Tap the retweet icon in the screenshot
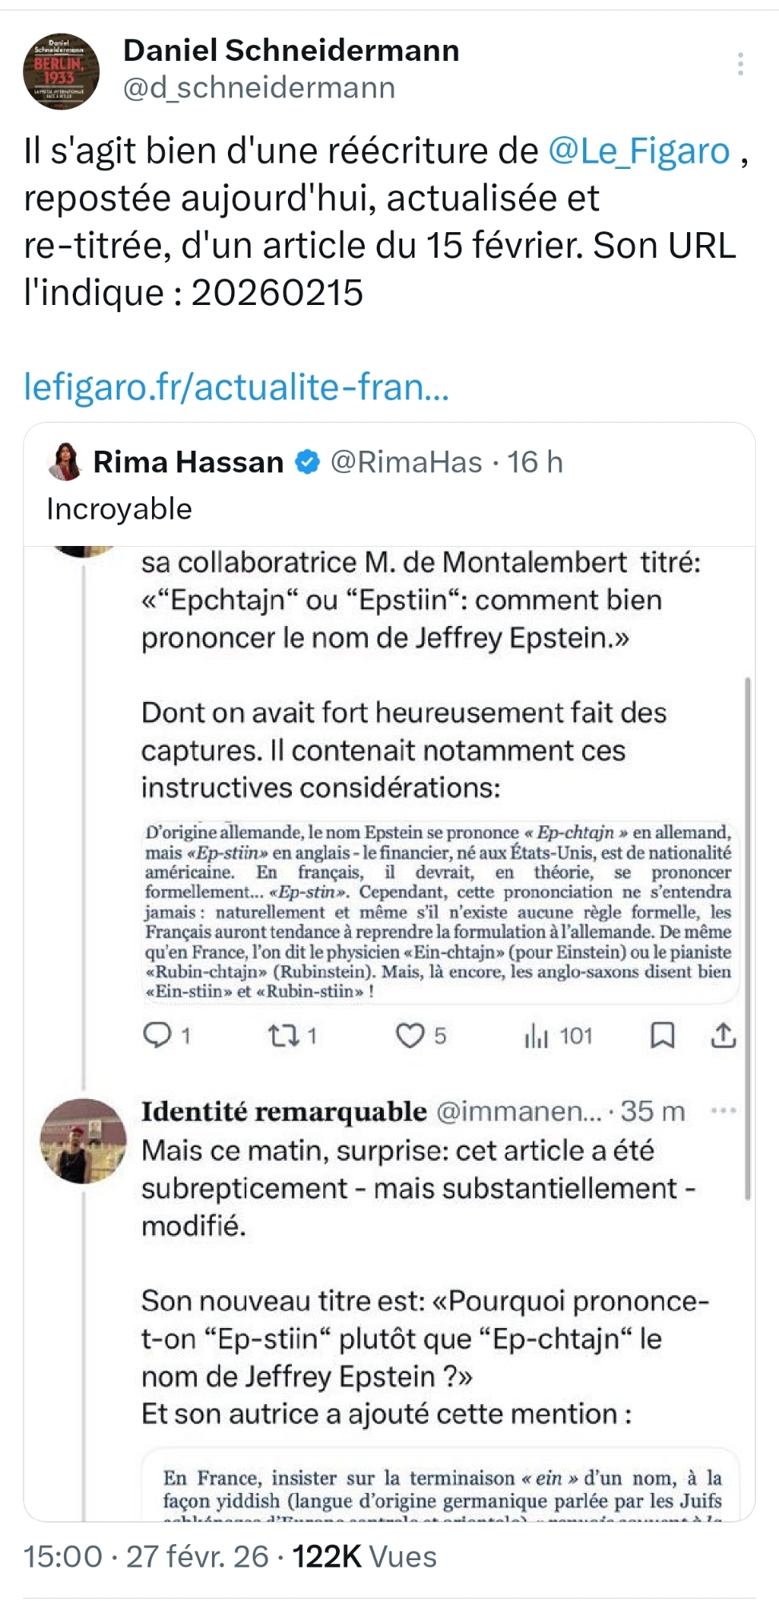779x1601 pixels. (x=282, y=1036)
